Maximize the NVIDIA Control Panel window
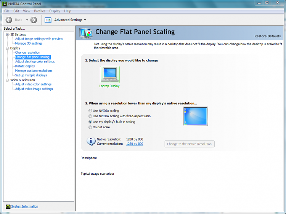The width and height of the screenshot is (286, 214). point(267,3)
